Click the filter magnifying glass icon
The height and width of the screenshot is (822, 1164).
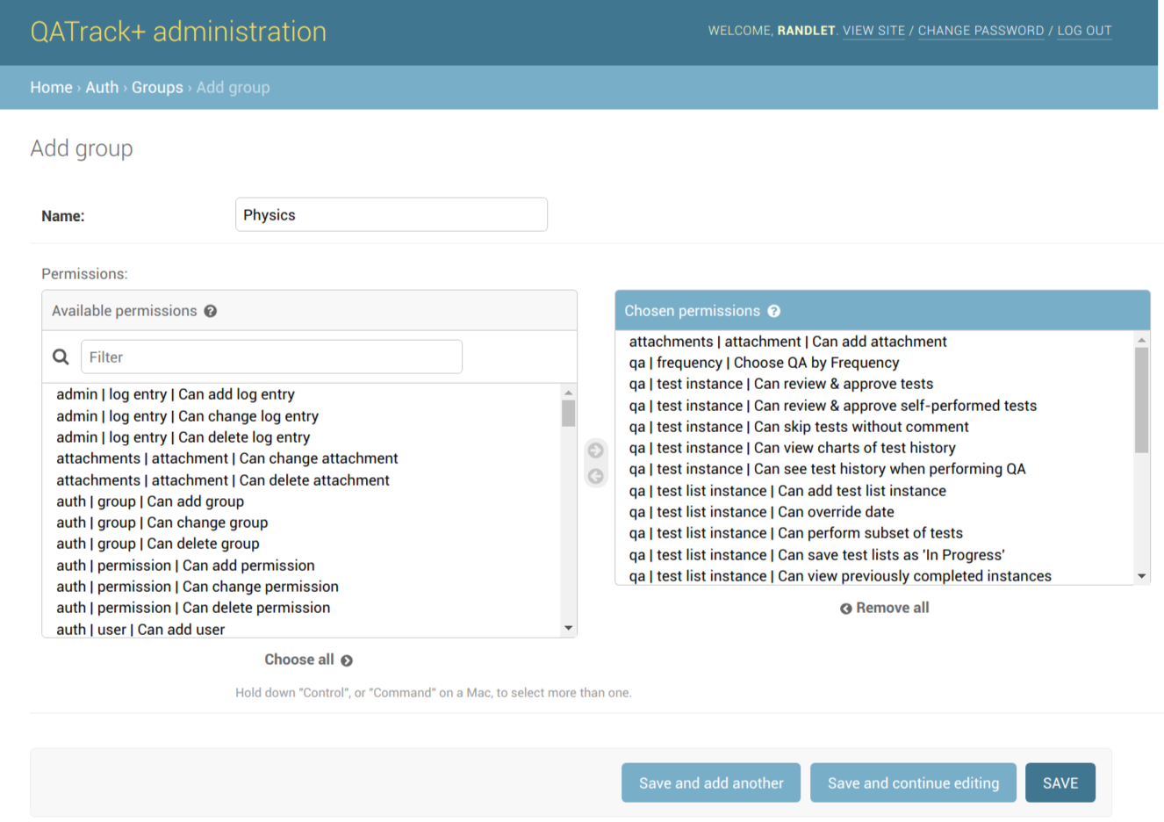(x=61, y=357)
